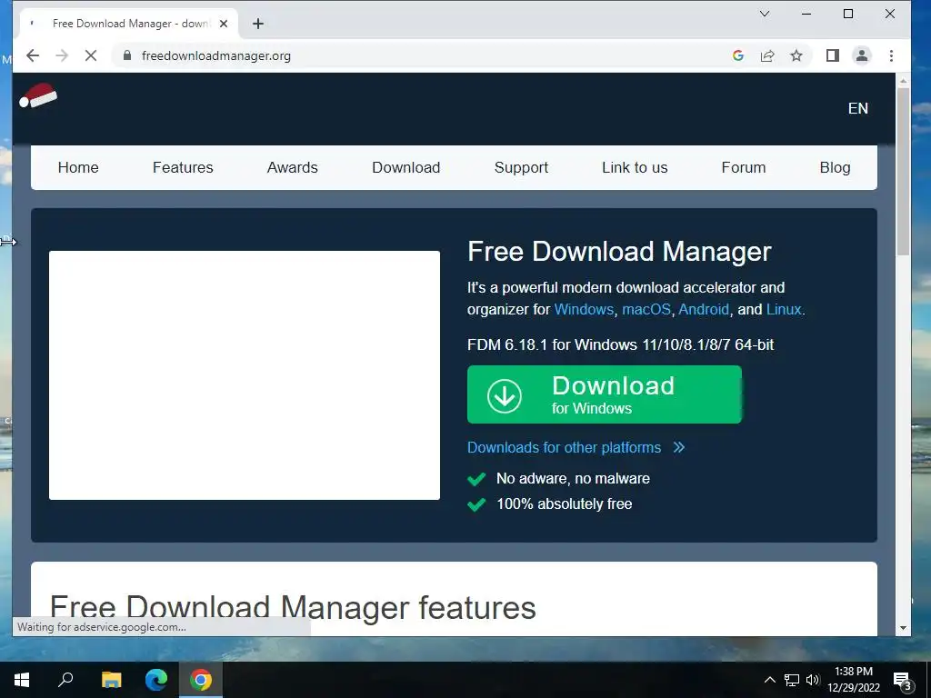Click the forward navigation arrow
The width and height of the screenshot is (931, 698).
[x=62, y=55]
